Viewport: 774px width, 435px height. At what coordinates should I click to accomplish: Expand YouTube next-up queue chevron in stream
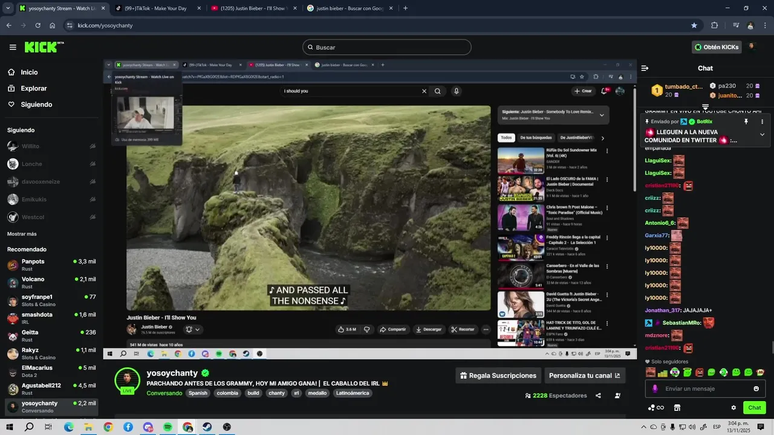coord(601,115)
